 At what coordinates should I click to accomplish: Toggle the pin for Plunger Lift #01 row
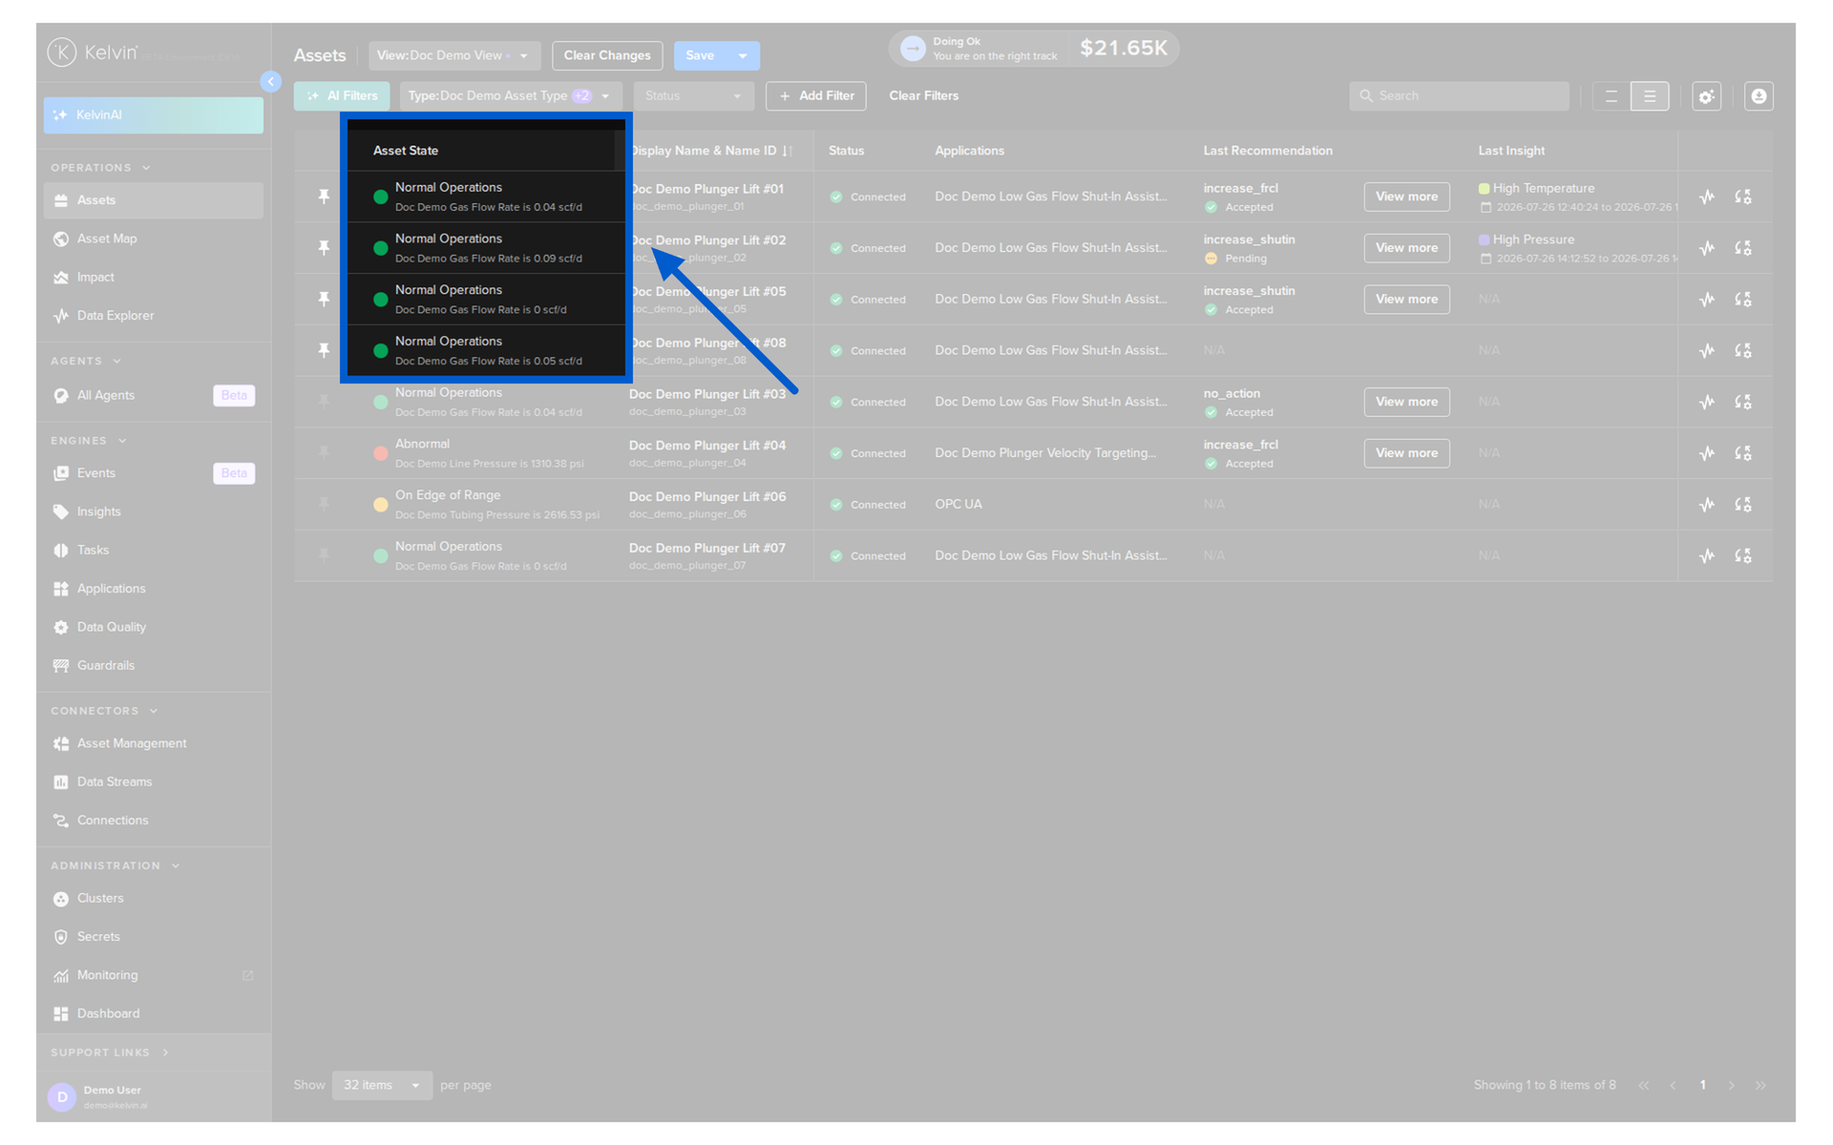pyautogui.click(x=324, y=197)
